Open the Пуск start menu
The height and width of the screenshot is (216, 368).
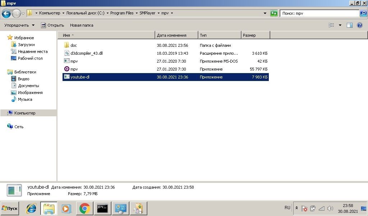click(10, 208)
